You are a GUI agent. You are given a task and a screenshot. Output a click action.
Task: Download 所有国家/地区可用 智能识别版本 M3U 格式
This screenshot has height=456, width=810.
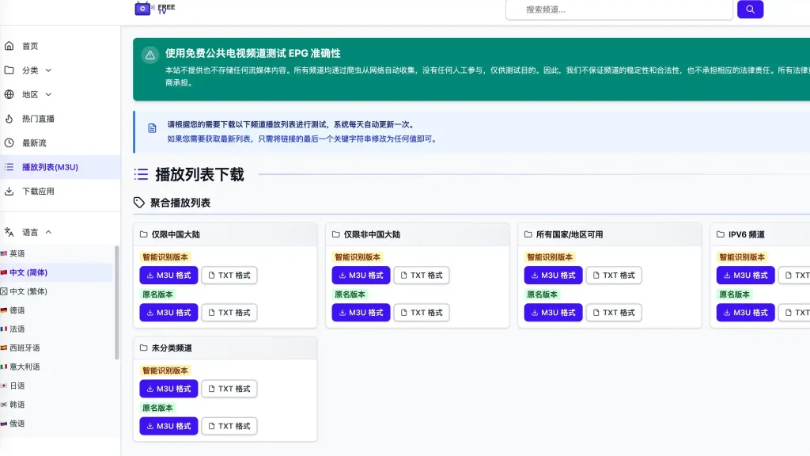coord(553,275)
